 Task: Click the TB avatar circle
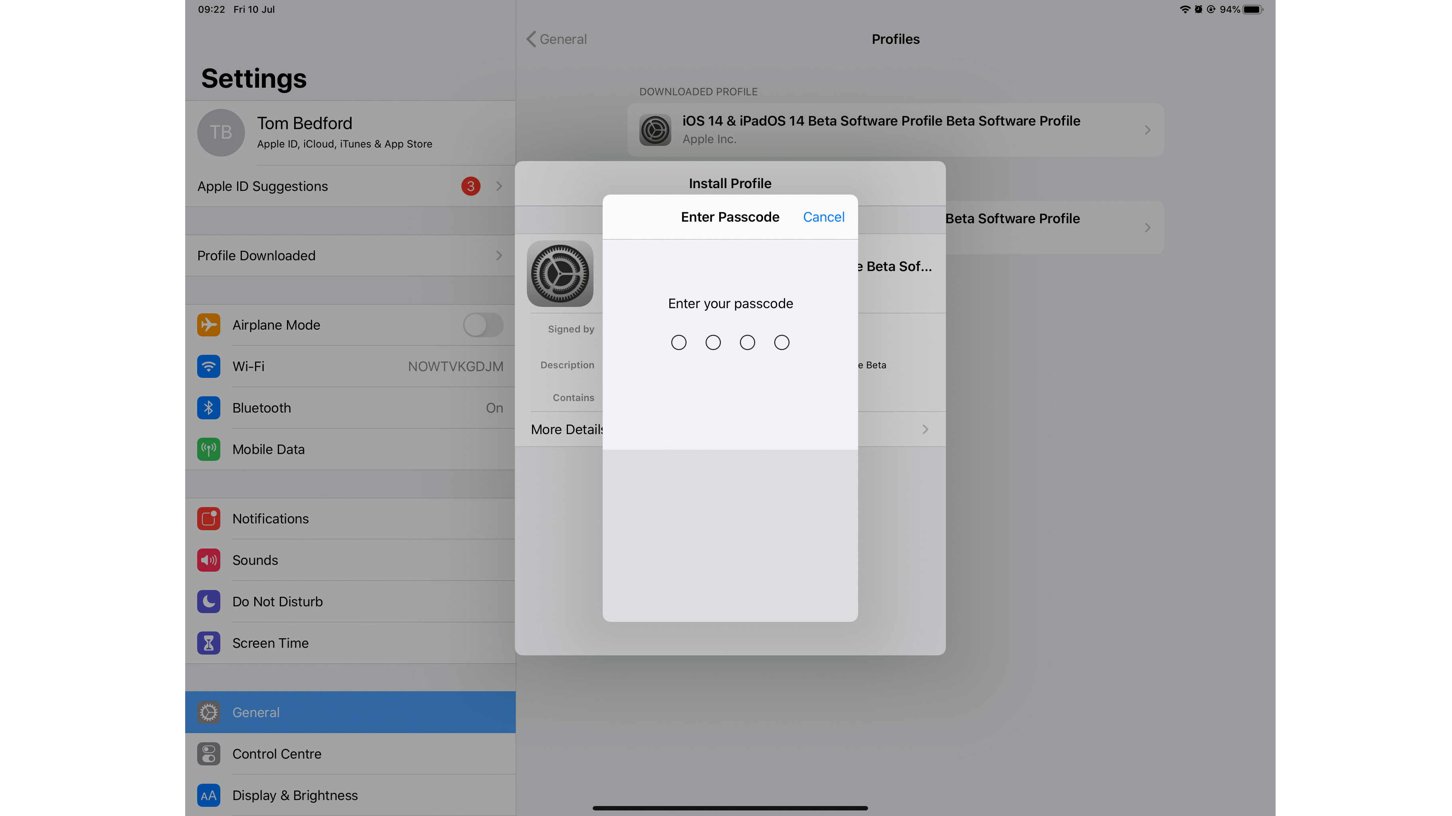pyautogui.click(x=221, y=132)
